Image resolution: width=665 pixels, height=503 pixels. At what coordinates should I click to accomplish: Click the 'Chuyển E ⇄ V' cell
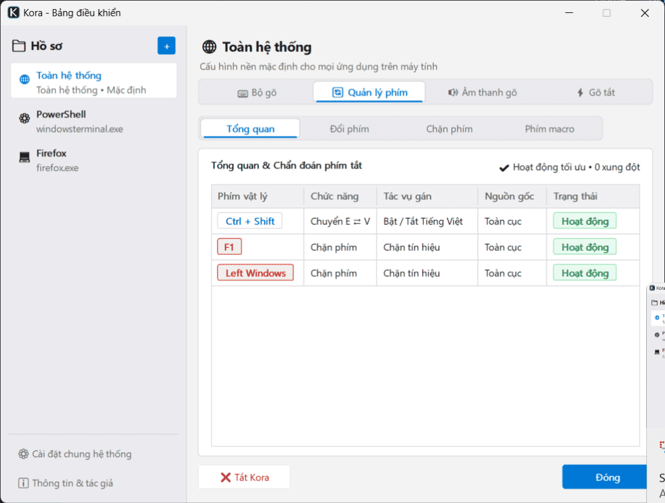pos(340,221)
